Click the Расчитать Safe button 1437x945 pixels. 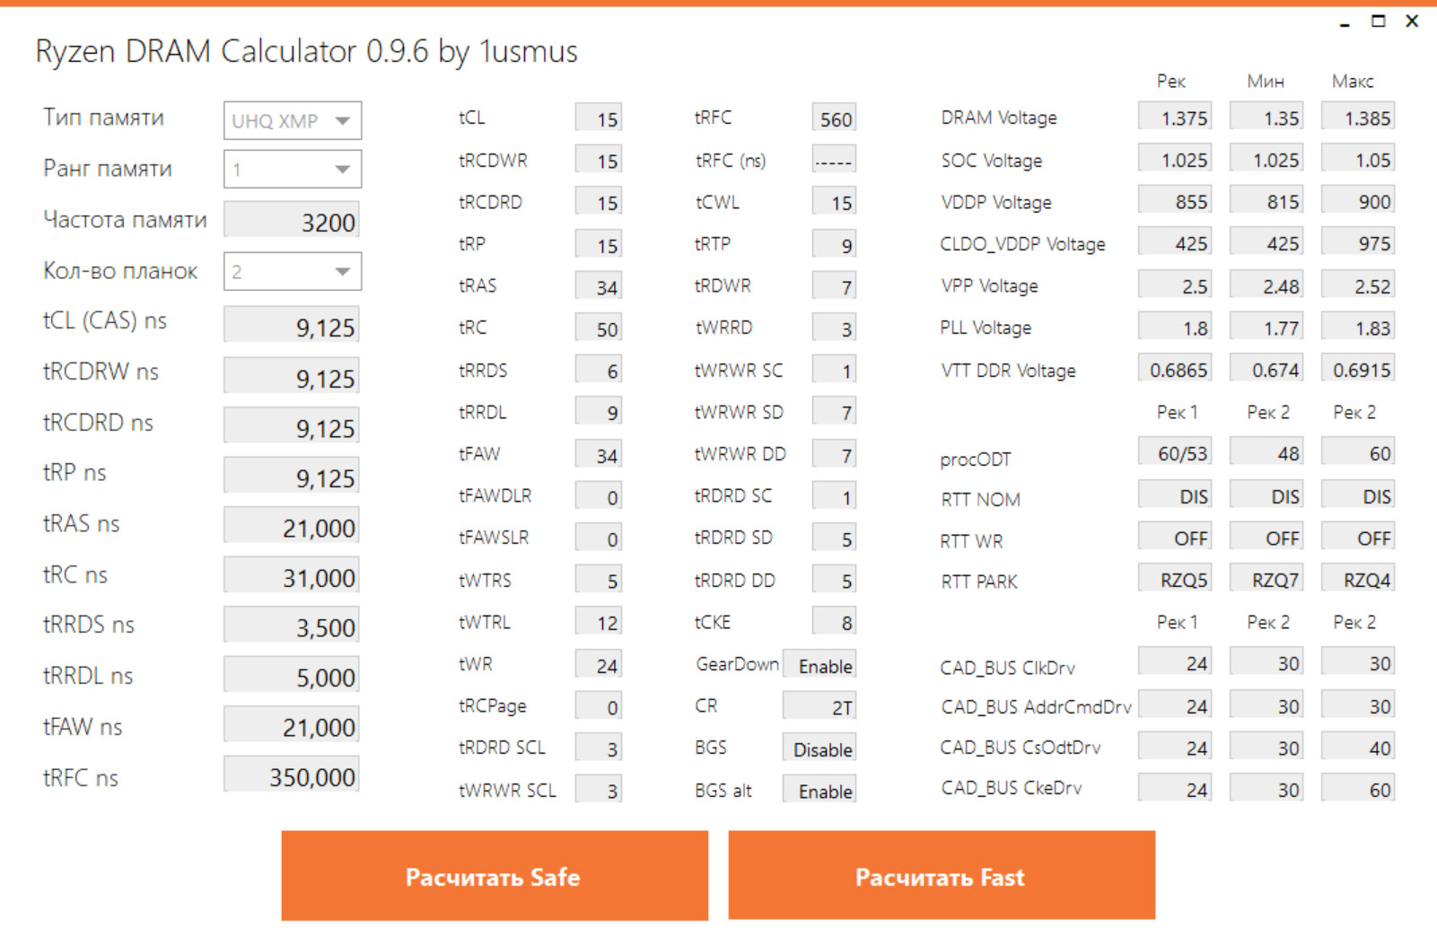pos(494,876)
